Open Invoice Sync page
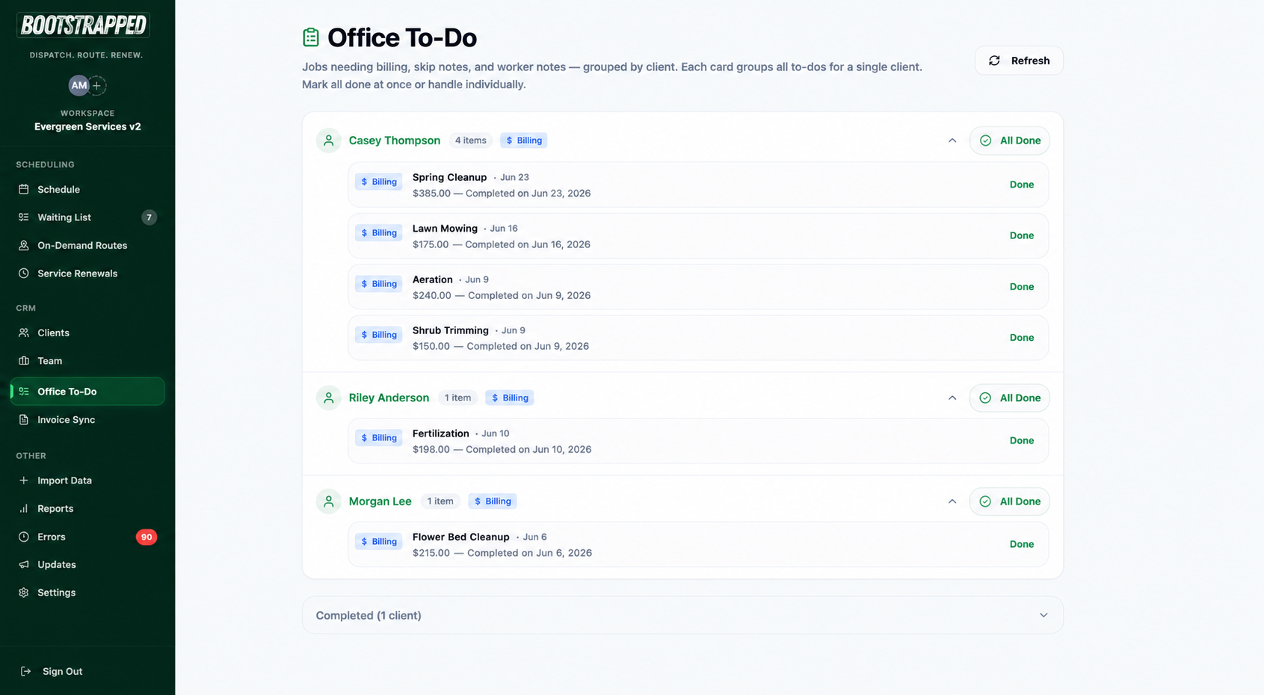 [87, 420]
